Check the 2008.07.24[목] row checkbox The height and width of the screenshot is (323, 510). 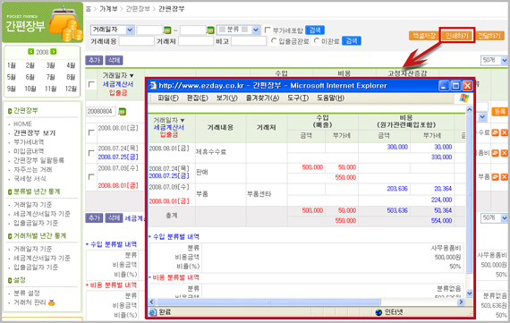(91, 153)
